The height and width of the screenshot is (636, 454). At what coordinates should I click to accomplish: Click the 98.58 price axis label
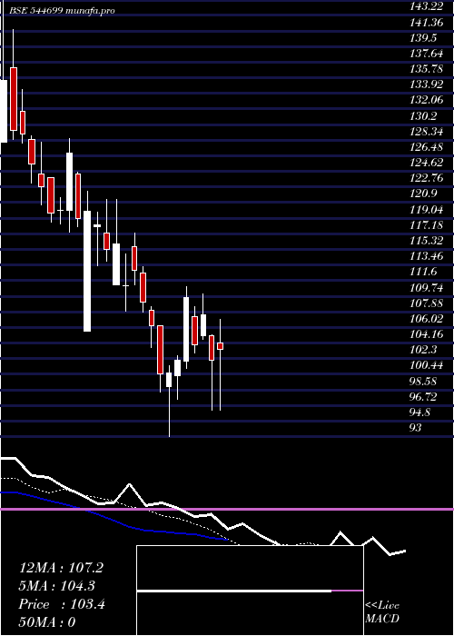(423, 382)
